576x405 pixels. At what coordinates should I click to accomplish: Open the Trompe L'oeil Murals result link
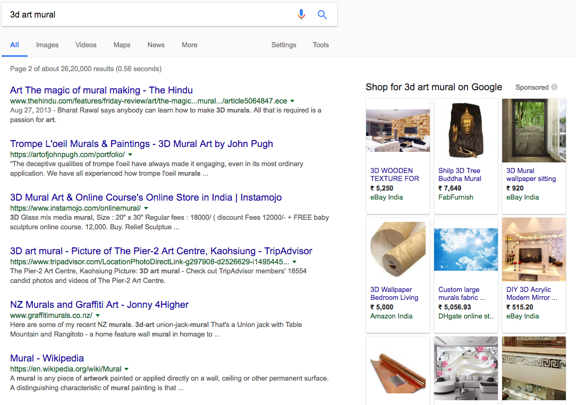tap(141, 144)
